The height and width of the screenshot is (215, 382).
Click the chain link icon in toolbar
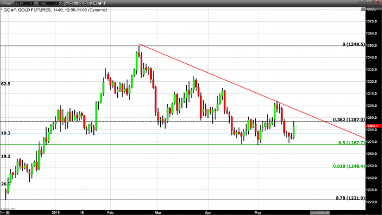[x=90, y=3]
